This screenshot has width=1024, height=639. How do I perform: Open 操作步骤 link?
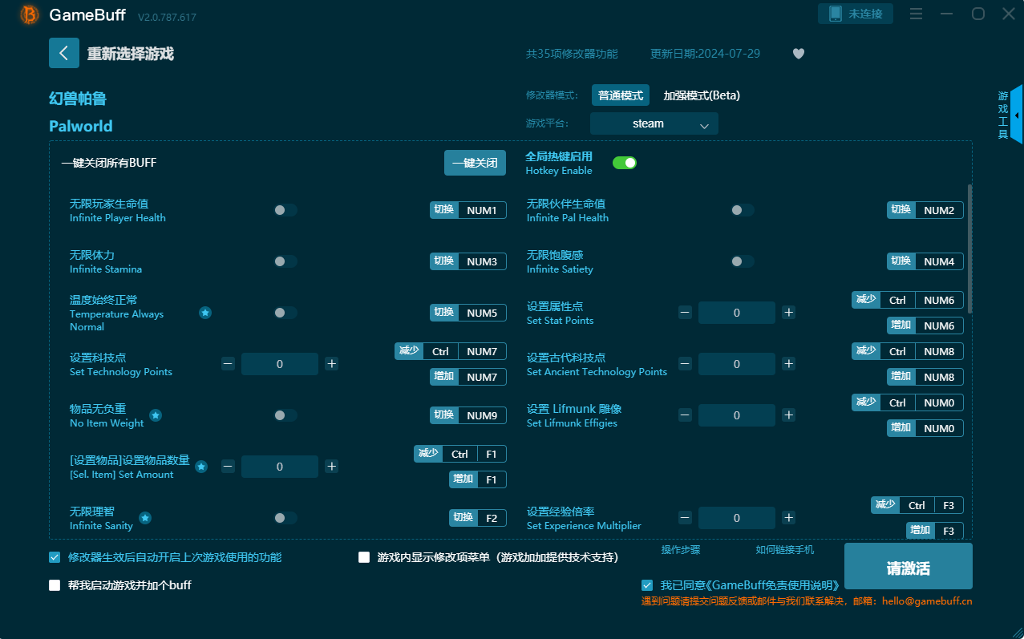[681, 550]
